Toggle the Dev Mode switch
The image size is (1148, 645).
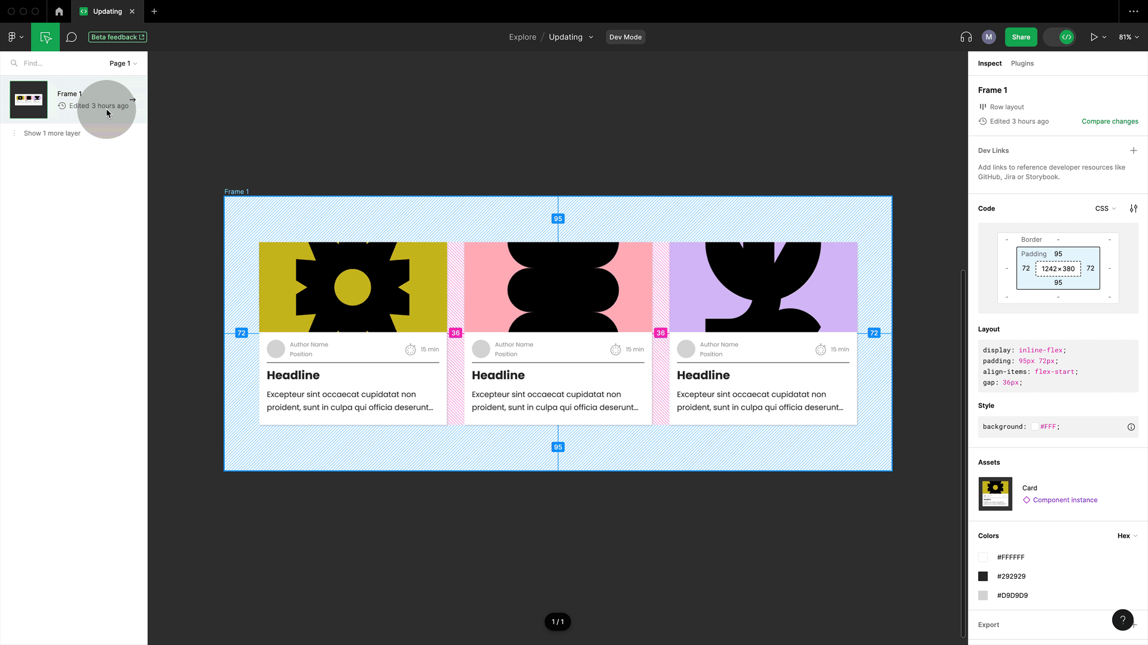click(x=1060, y=37)
